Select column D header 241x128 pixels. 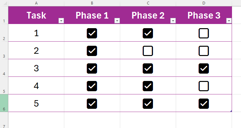click(204, 3)
